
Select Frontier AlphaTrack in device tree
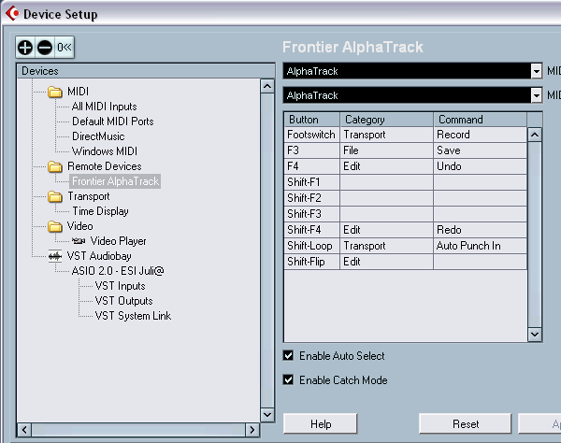tap(115, 181)
